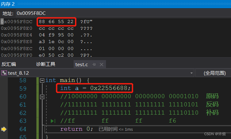
Task: Select the test.c tab
Action: click(82, 65)
